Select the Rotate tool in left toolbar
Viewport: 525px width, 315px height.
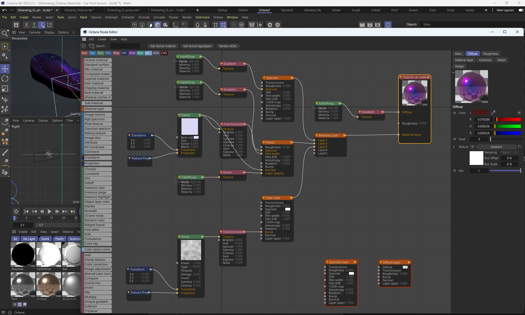5,79
